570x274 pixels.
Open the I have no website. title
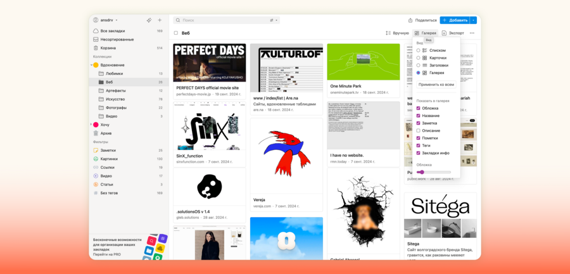pyautogui.click(x=347, y=155)
